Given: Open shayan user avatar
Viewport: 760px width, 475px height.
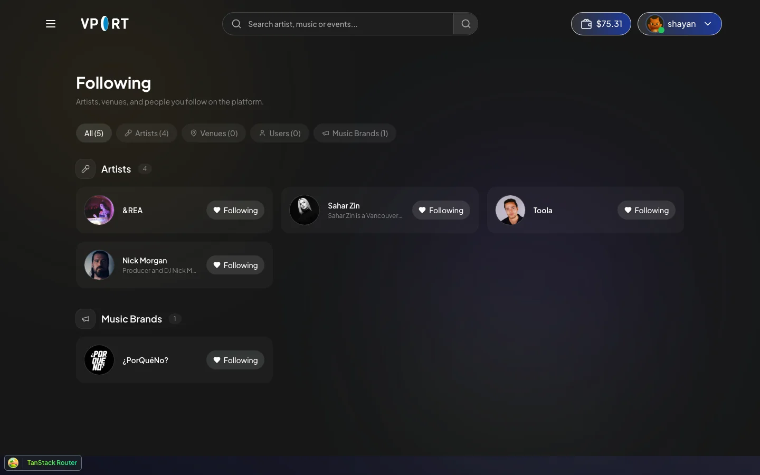Looking at the screenshot, I should (x=655, y=24).
